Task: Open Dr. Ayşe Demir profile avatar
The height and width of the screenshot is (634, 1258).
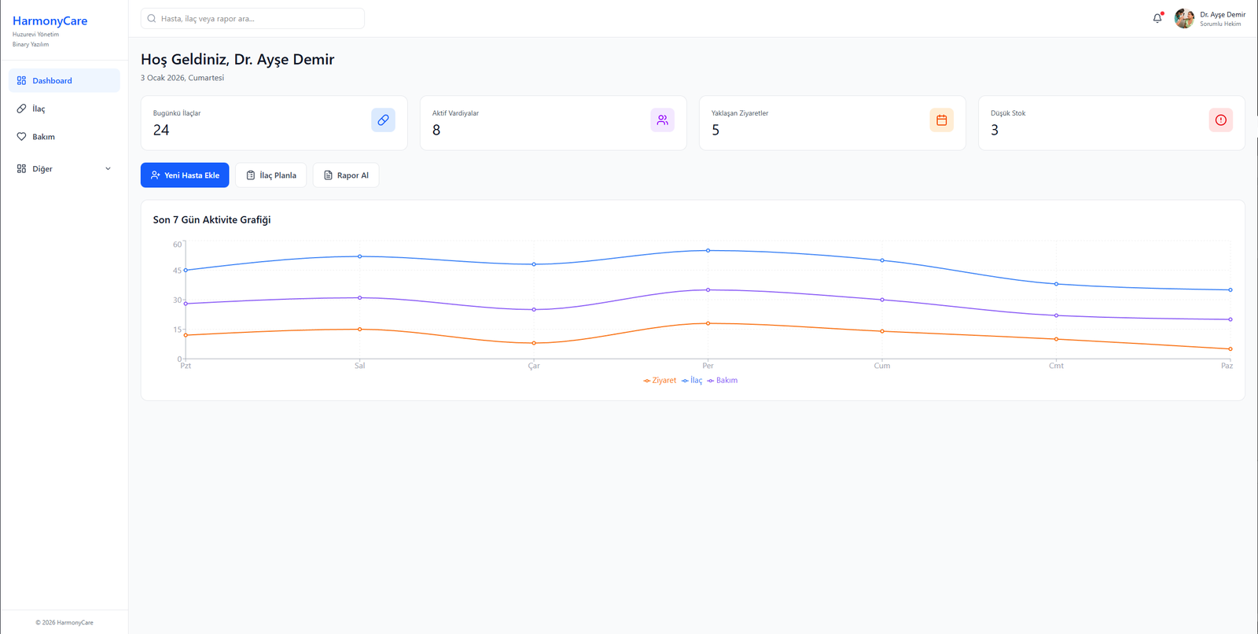Action: click(1184, 18)
